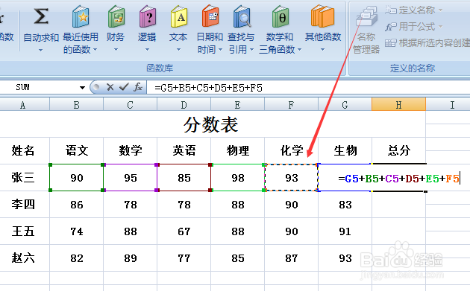The image size is (470, 291).
Task: Select column G header
Action: point(345,105)
